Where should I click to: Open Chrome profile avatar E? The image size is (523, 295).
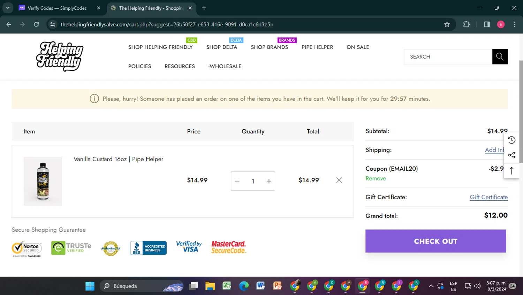click(x=501, y=24)
